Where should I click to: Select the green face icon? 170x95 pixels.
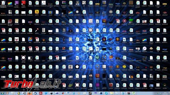pos(97,58)
